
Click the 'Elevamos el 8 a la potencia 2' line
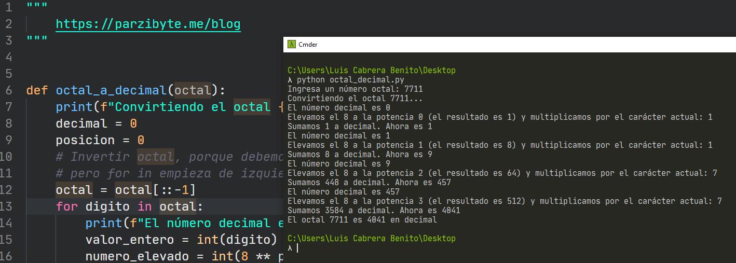[x=502, y=173]
